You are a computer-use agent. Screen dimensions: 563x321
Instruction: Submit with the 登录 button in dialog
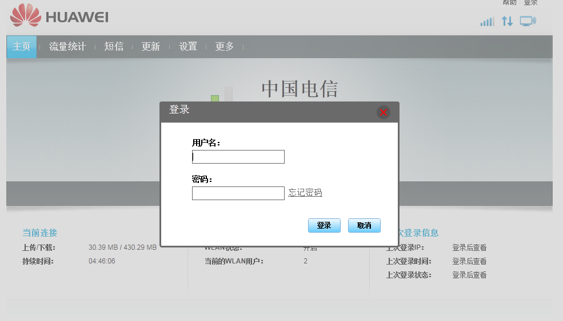click(x=324, y=225)
